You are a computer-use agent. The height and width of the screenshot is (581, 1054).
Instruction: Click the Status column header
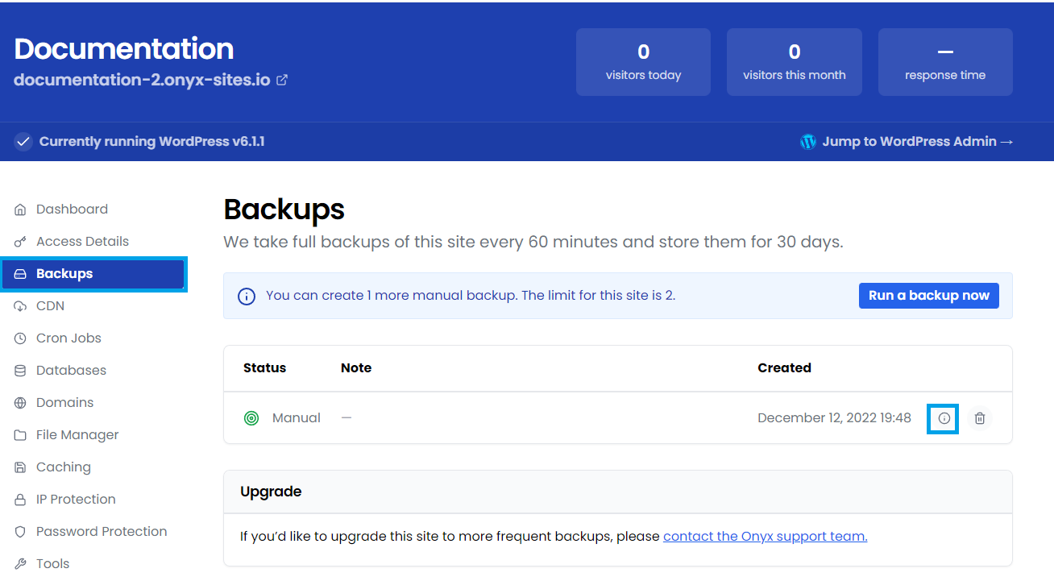pyautogui.click(x=264, y=368)
